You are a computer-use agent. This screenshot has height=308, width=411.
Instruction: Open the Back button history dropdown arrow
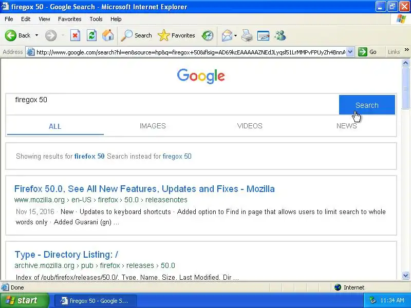(x=36, y=35)
